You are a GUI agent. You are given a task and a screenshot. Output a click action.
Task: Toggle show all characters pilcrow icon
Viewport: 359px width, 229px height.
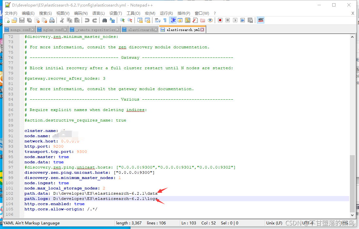[x=165, y=20]
